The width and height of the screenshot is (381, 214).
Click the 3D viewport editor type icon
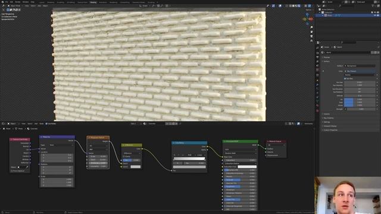click(x=4, y=6)
